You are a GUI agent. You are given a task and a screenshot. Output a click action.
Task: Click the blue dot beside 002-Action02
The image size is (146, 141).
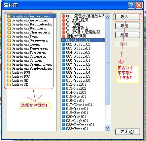click(x=64, y=44)
